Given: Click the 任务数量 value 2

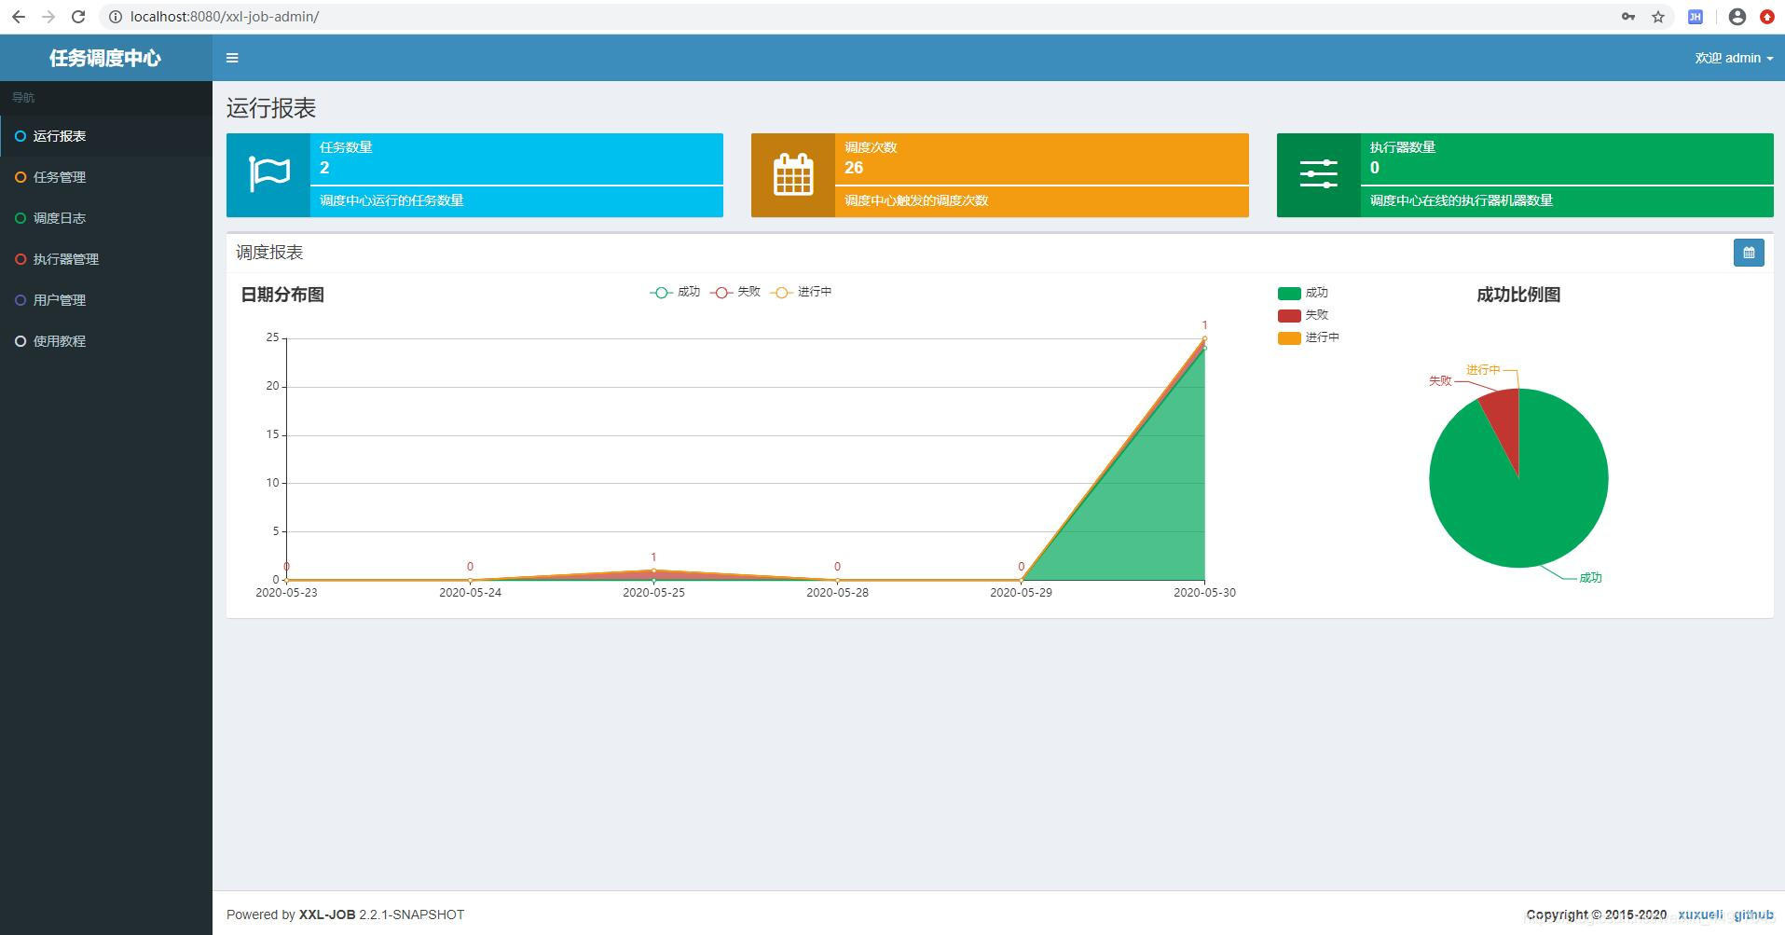Looking at the screenshot, I should [324, 168].
